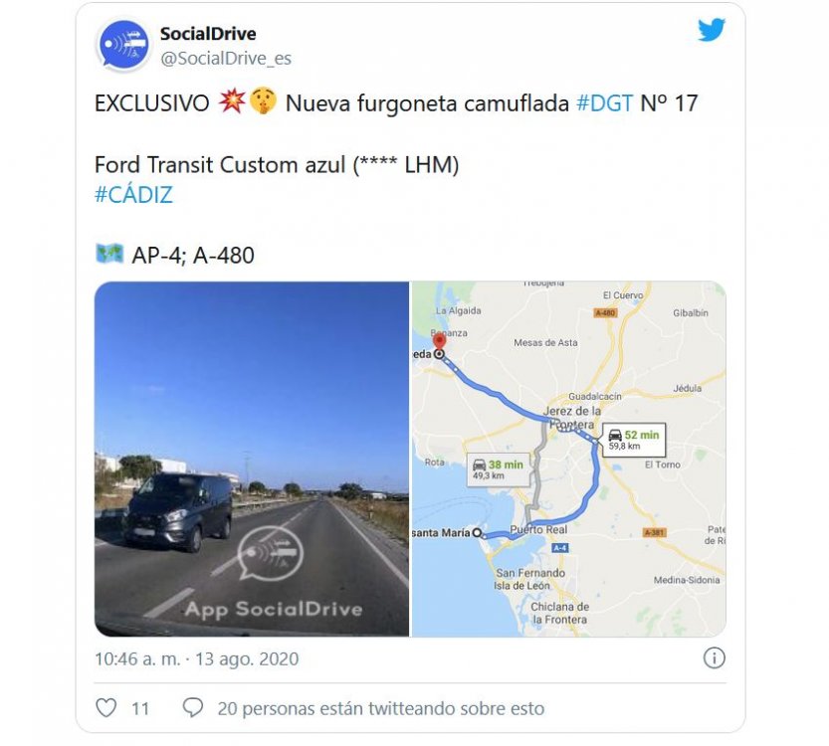Open the #CÁDIZ hashtag link
Viewport: 829px width, 746px height.
click(x=133, y=195)
